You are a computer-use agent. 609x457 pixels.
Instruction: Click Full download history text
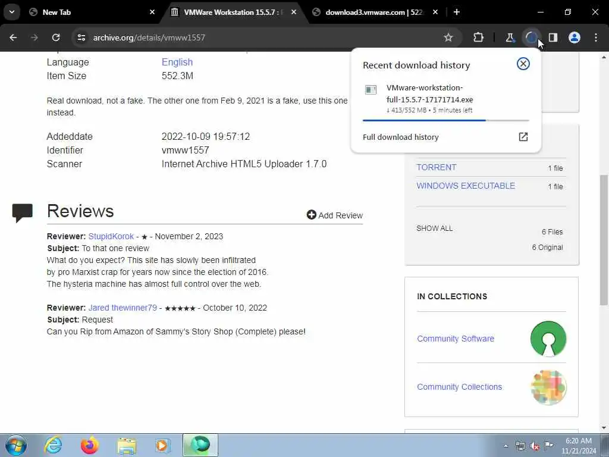(x=401, y=137)
